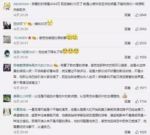The width and height of the screenshot is (150, 135).
Task: Like 叶慕孤城's comment with 1525 likes
Action: (137, 132)
